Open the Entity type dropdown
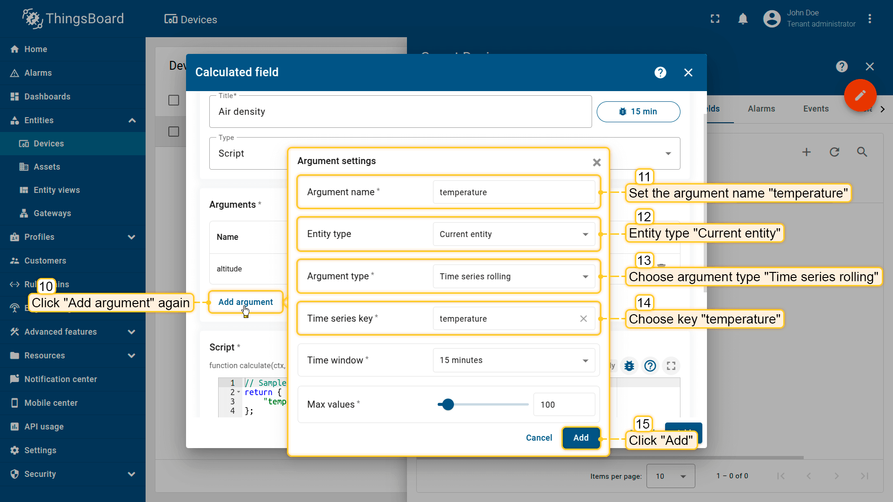 [x=513, y=234]
